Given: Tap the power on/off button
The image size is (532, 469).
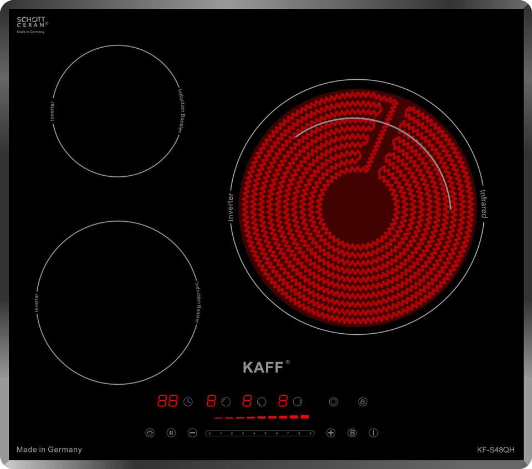Looking at the screenshot, I should (x=373, y=432).
